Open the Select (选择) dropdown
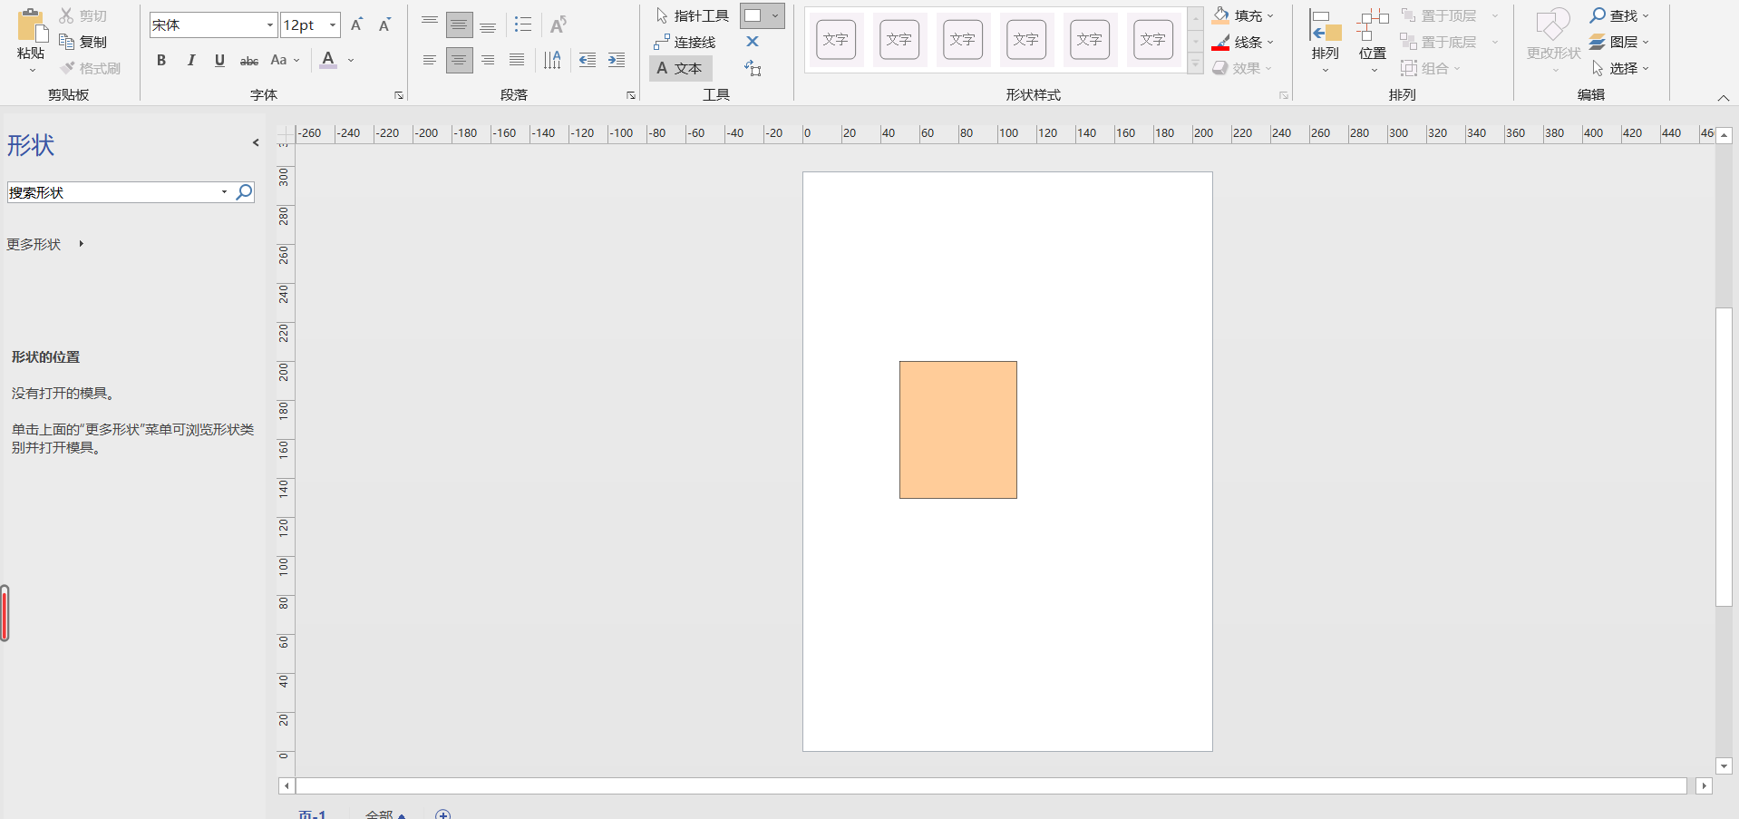Viewport: 1739px width, 819px height. pyautogui.click(x=1619, y=68)
